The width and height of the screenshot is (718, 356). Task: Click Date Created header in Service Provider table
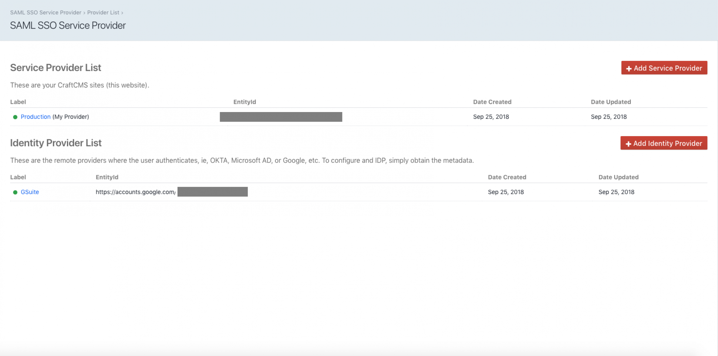pos(492,102)
